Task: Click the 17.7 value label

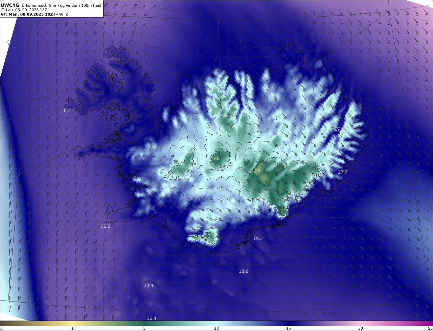Action: point(343,172)
